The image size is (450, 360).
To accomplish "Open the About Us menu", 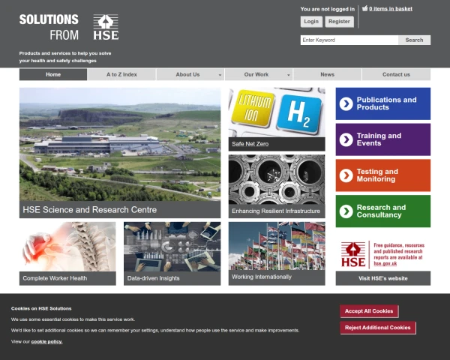I will tap(190, 75).
